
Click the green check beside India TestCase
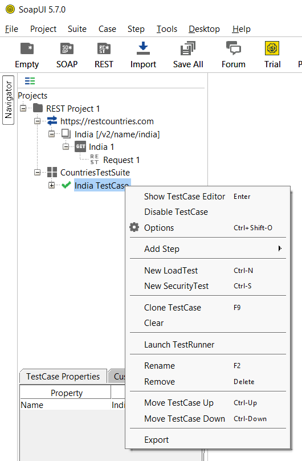(x=66, y=185)
